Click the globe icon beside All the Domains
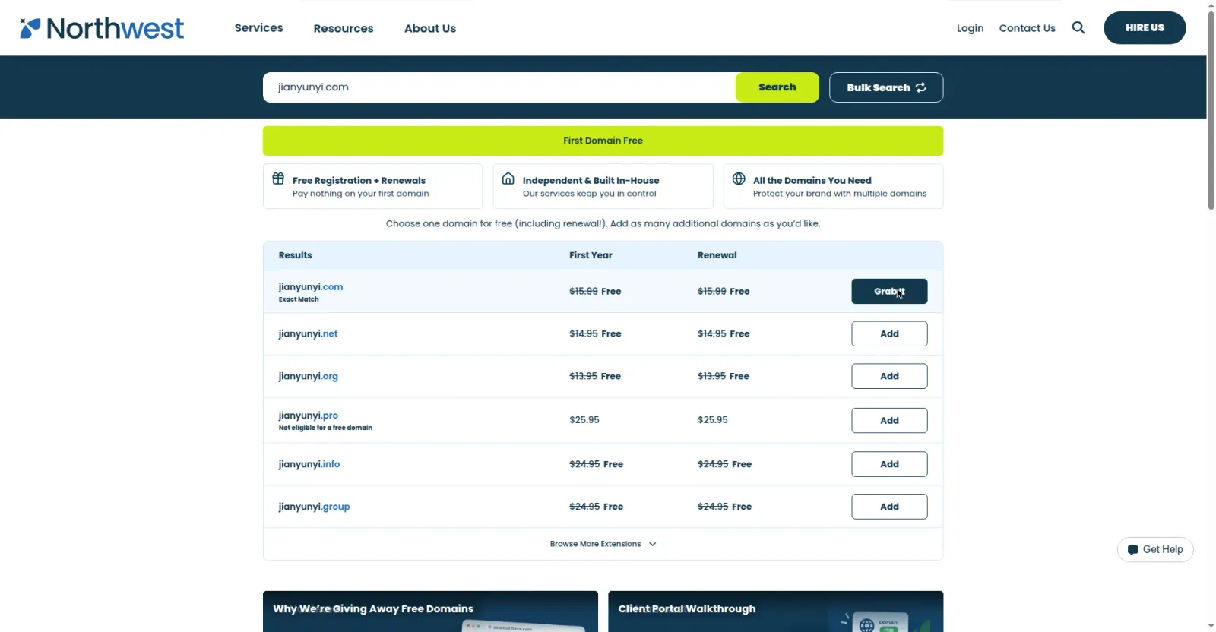This screenshot has width=1216, height=632. 739,179
